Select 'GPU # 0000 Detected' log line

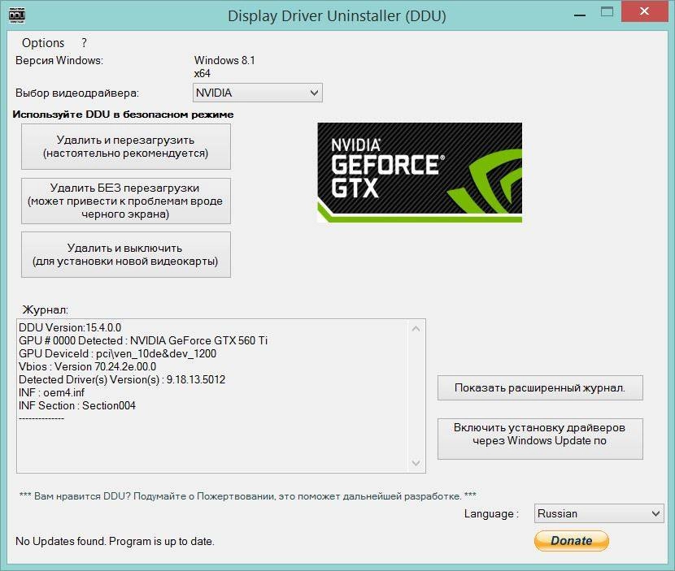coord(143,340)
